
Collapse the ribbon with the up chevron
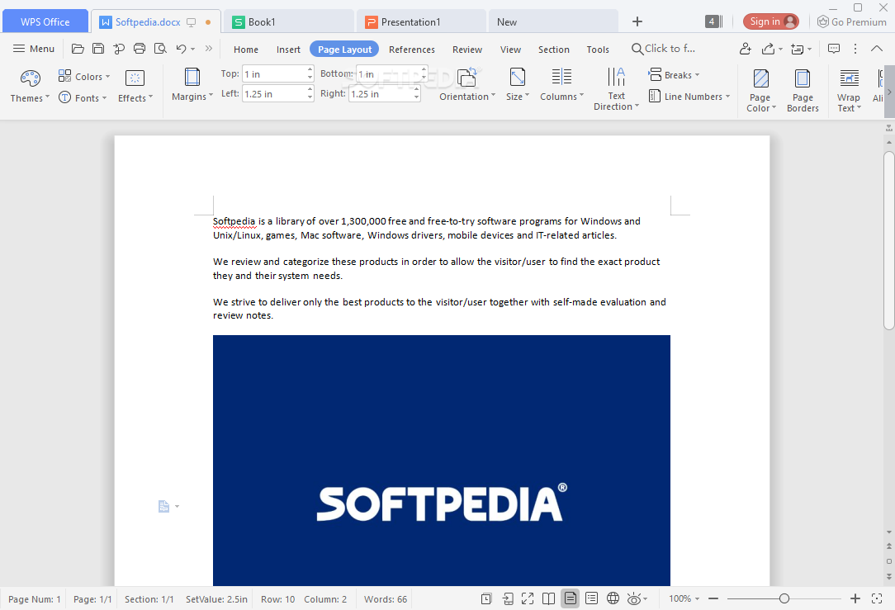tap(877, 49)
